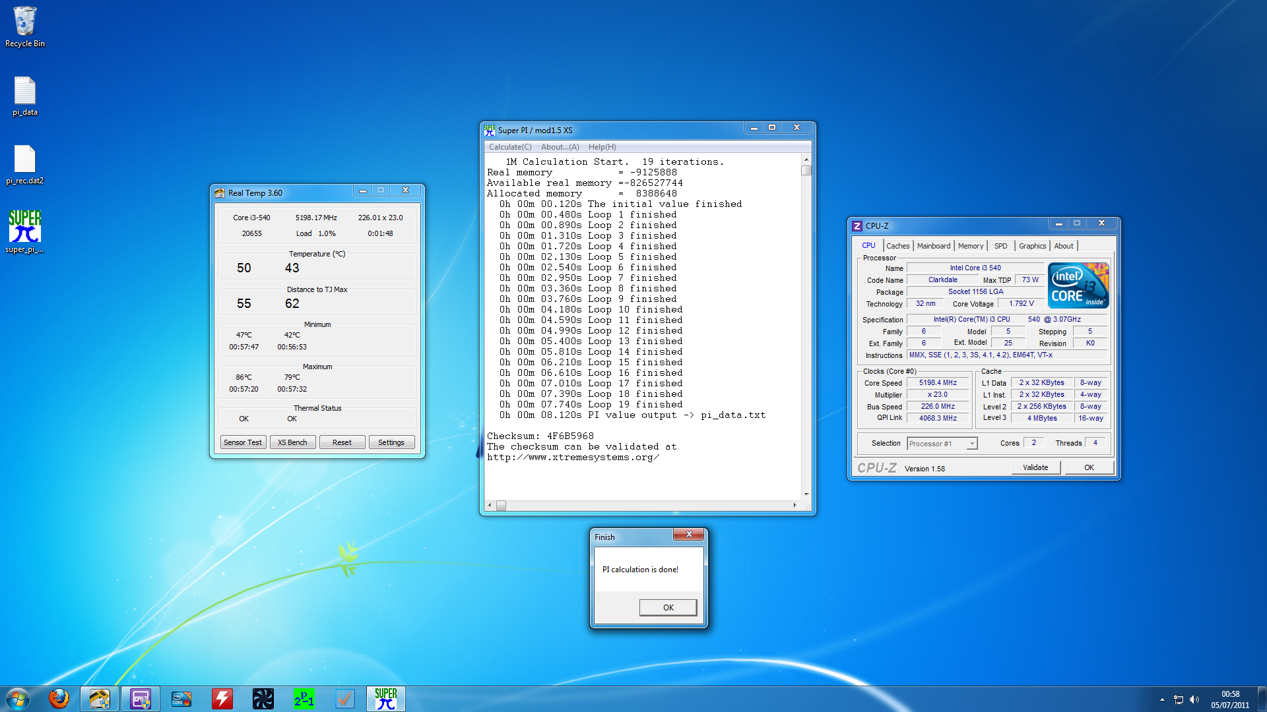The height and width of the screenshot is (712, 1267).
Task: Click the Checksum: 4F6B5968 line
Action: point(540,436)
